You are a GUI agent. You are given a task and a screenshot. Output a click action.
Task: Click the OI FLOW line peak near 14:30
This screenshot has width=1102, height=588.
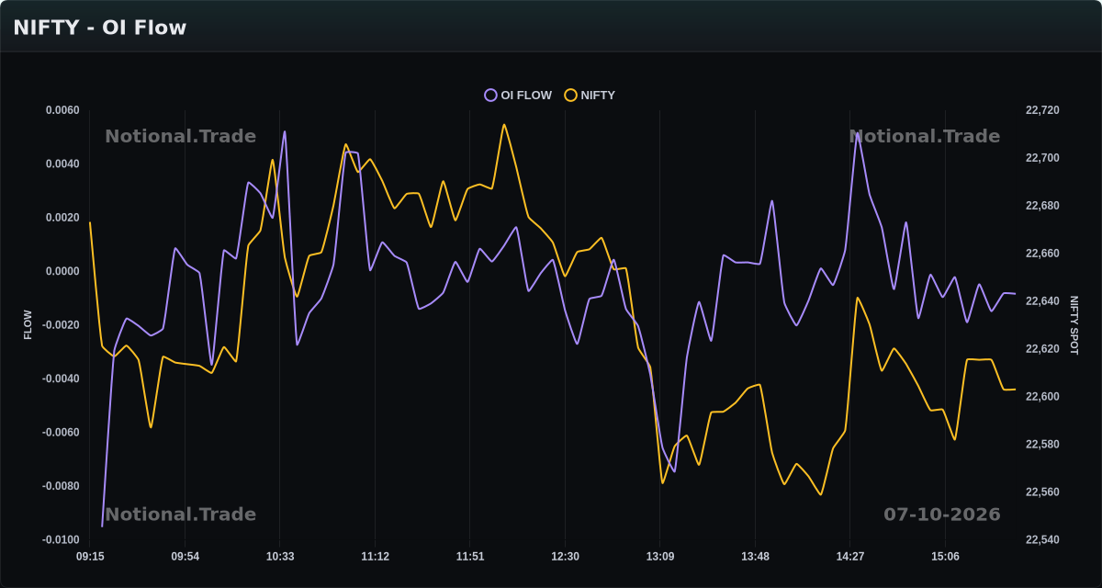tap(858, 133)
